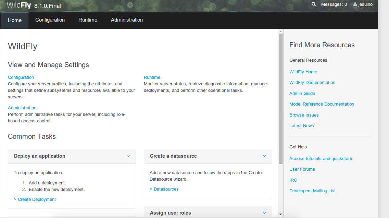The image size is (389, 218).
Task: Click the Assign user roles header
Action: tap(208, 212)
